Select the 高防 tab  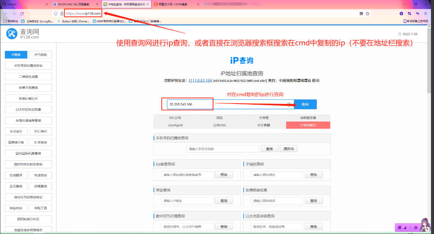pyautogui.click(x=219, y=118)
